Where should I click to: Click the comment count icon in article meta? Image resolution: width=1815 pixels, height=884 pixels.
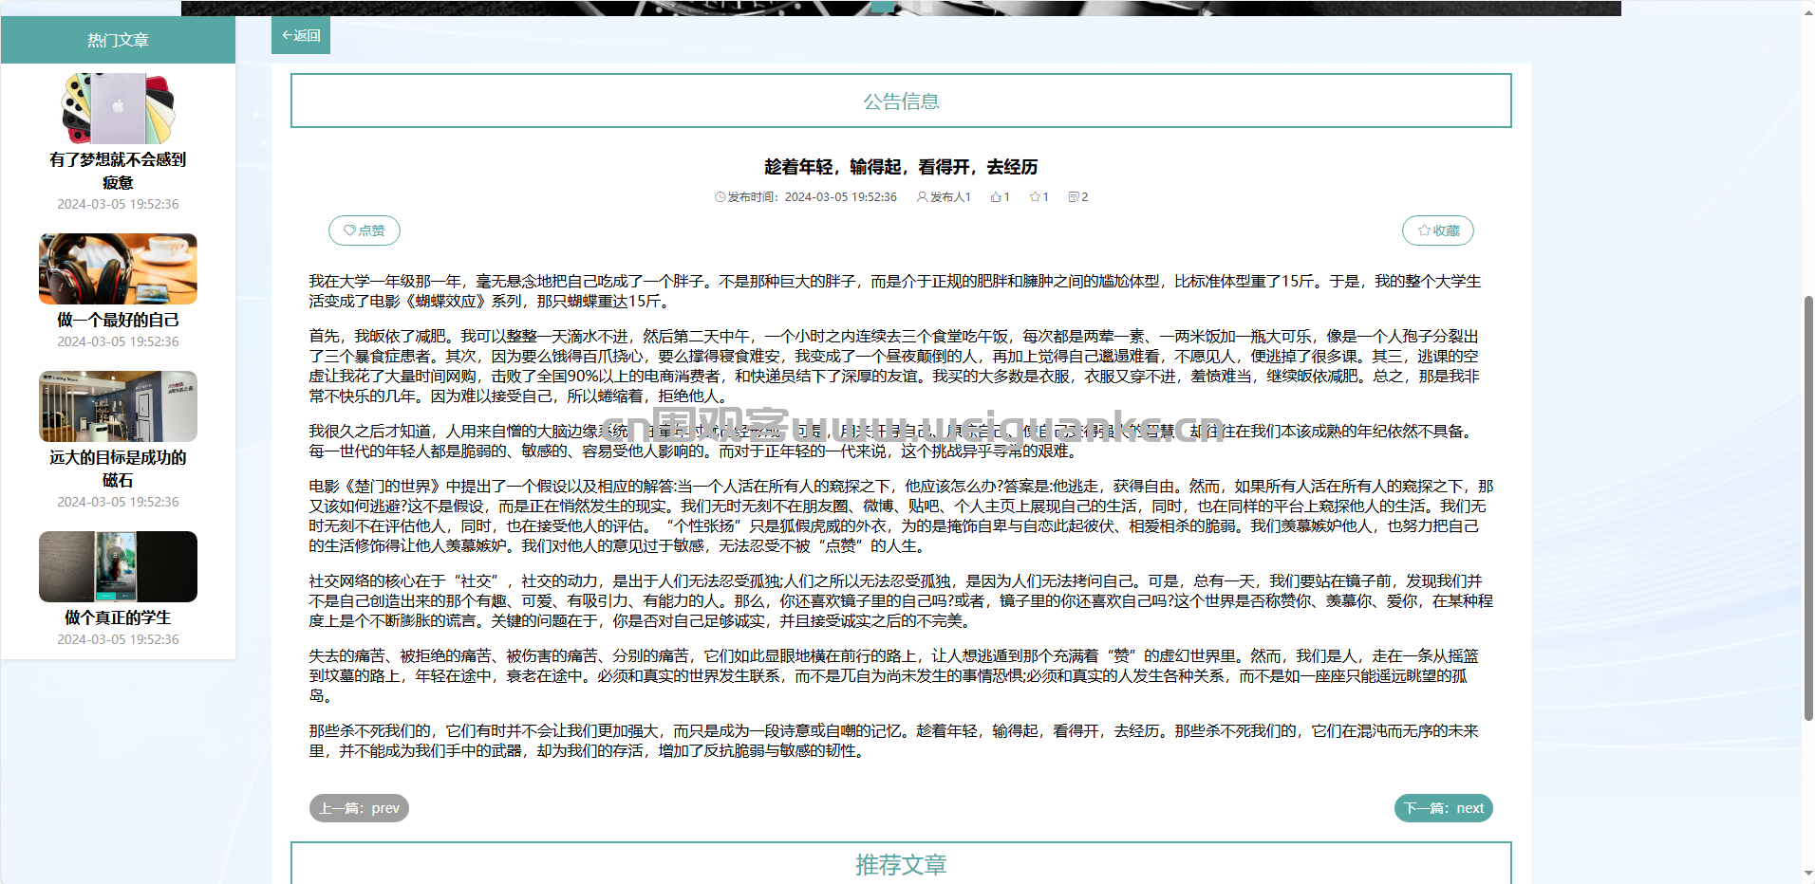1074,197
